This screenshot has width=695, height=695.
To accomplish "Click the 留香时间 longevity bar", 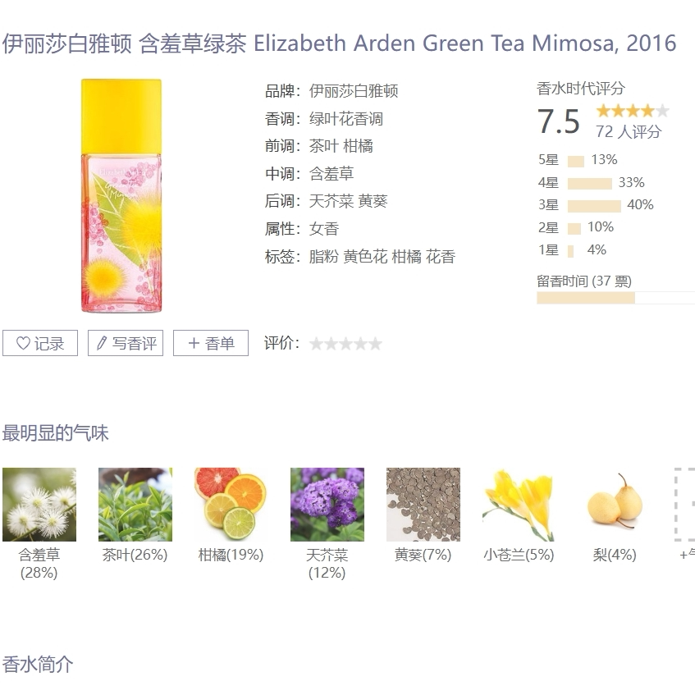I will click(x=615, y=298).
